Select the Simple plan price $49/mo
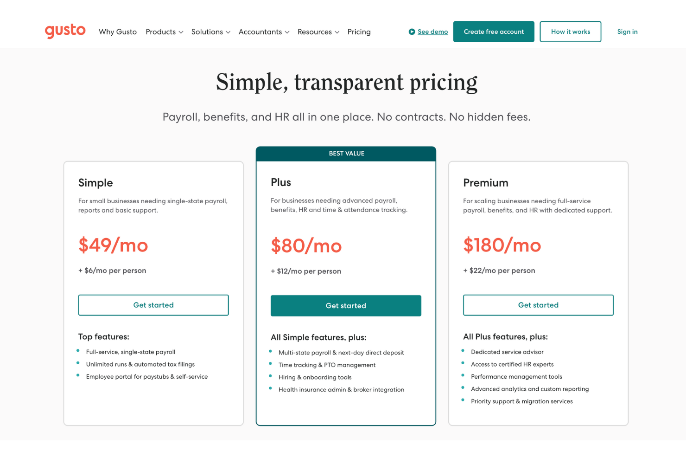686x458 pixels. (x=113, y=245)
